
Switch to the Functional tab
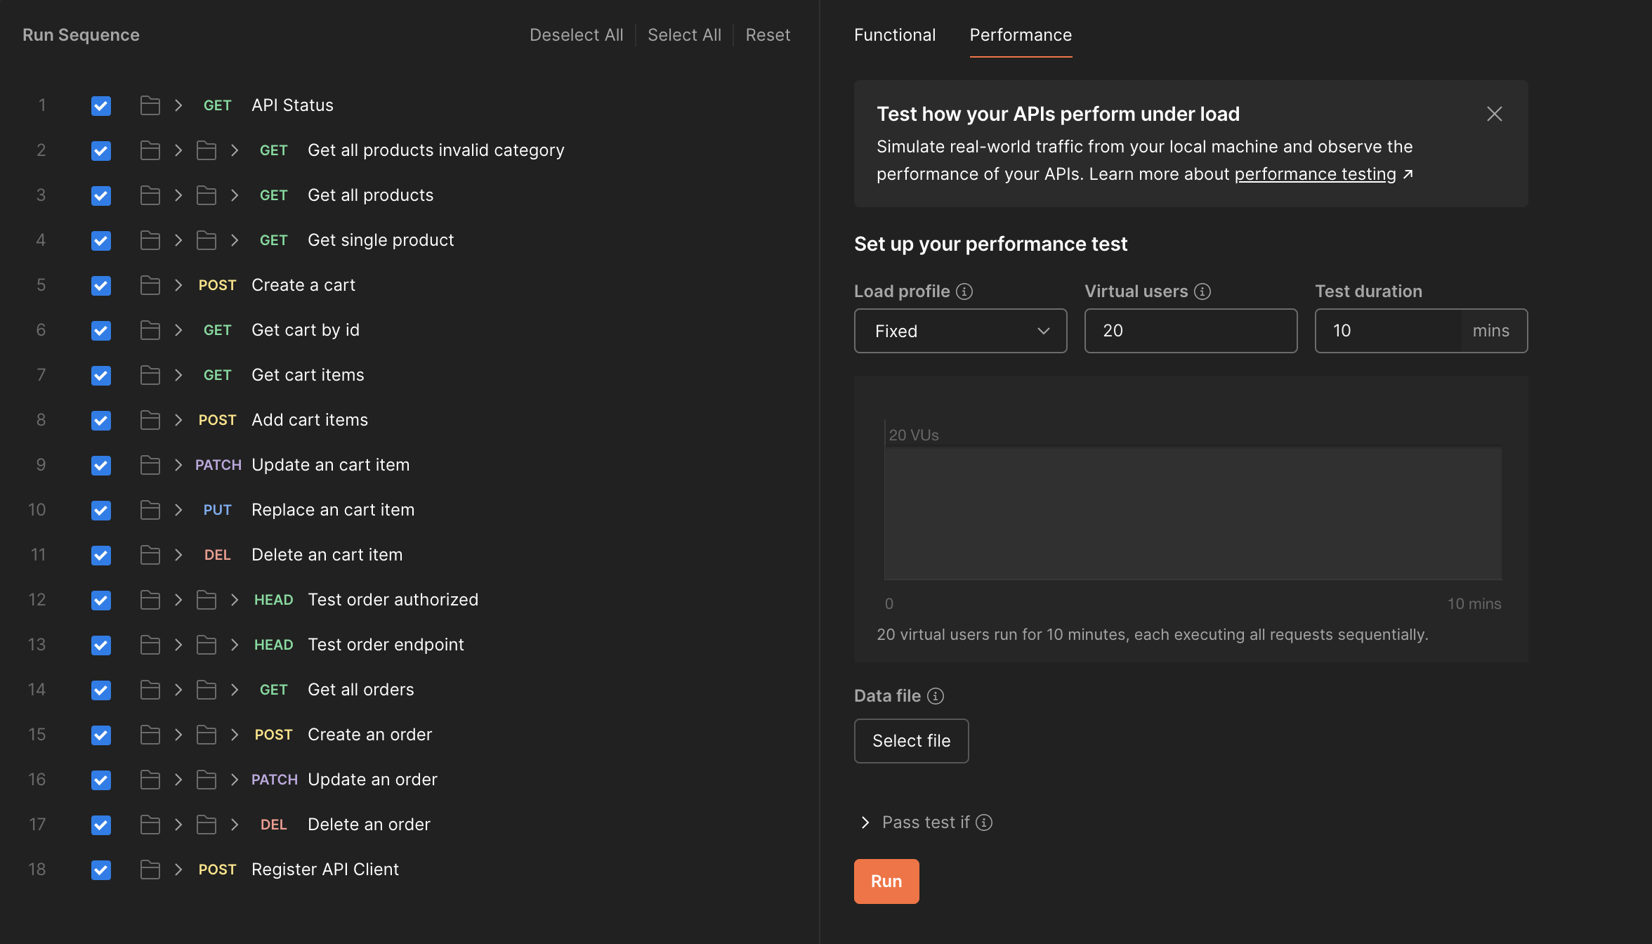[x=895, y=35]
